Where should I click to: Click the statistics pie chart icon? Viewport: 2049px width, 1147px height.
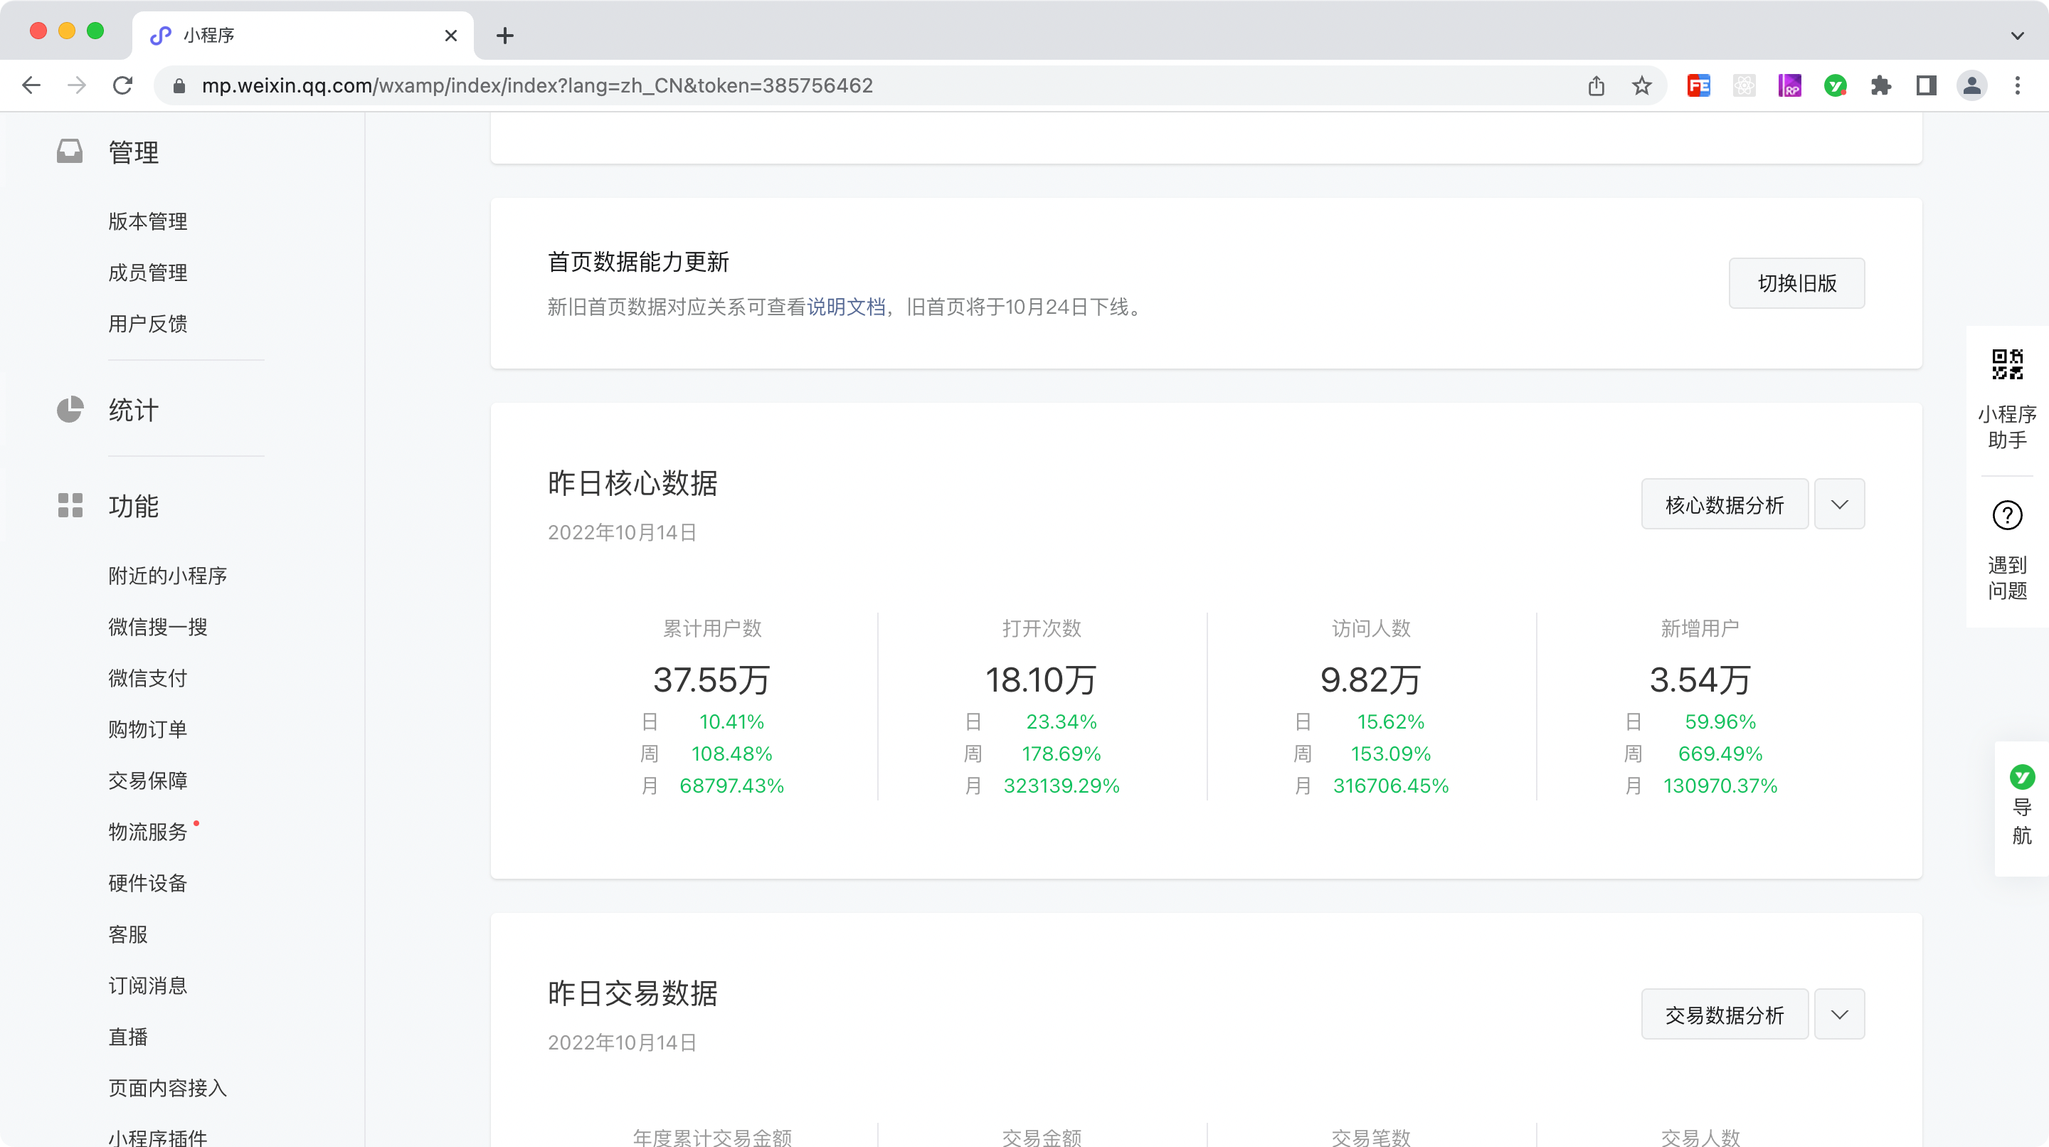70,410
